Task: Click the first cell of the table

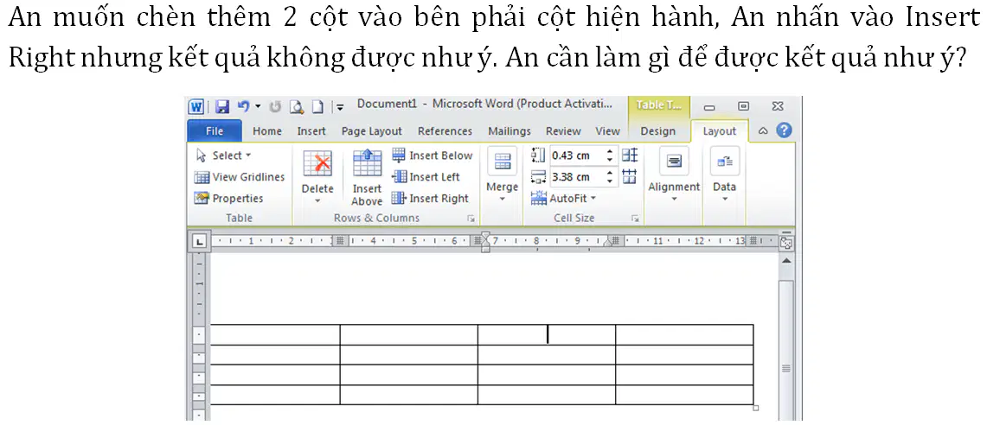Action: pyautogui.click(x=275, y=335)
